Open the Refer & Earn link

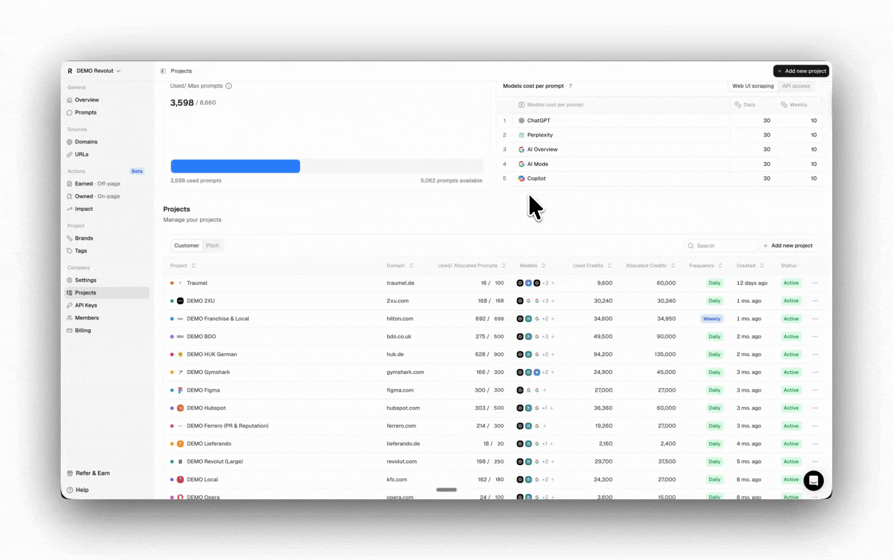(x=89, y=473)
